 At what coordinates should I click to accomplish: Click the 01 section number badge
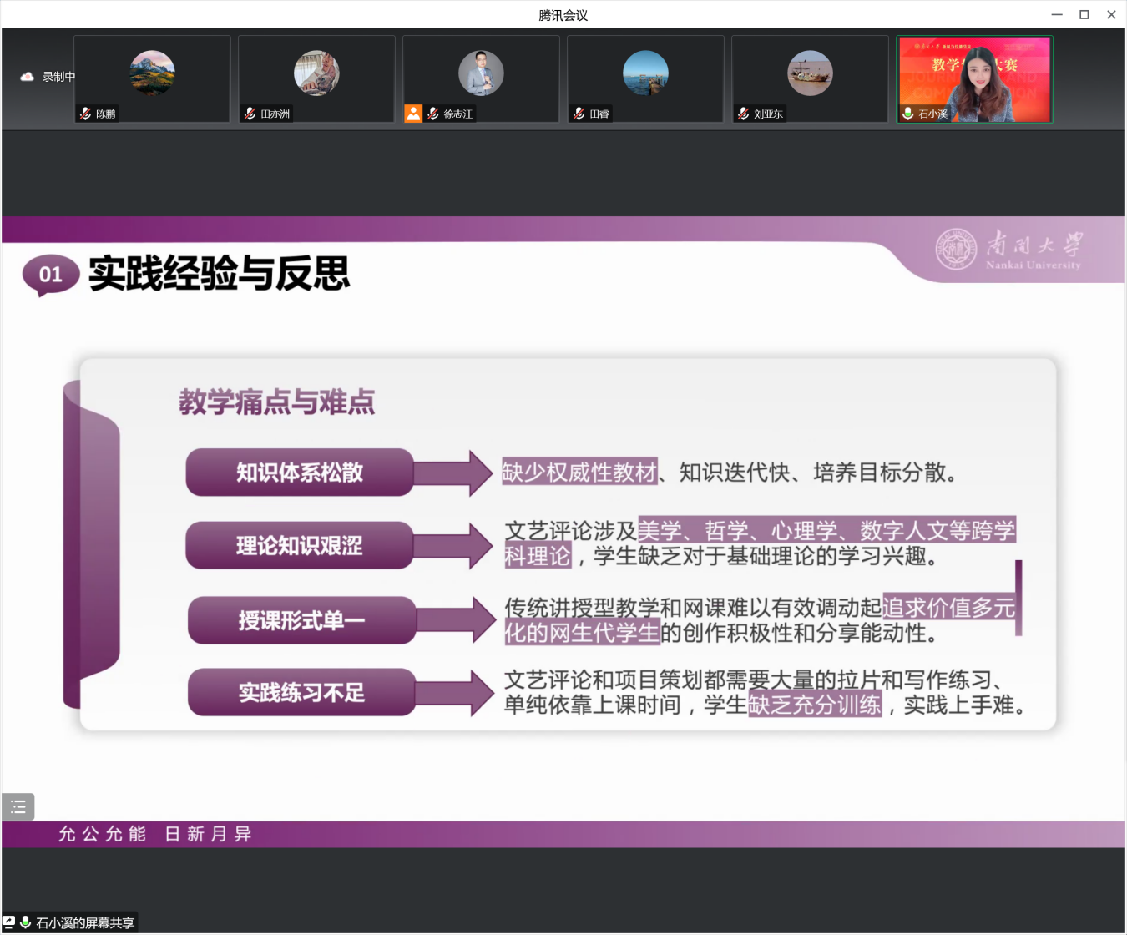coord(51,275)
